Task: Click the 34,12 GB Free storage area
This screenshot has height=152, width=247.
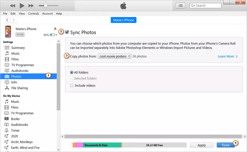Action: pyautogui.click(x=154, y=145)
